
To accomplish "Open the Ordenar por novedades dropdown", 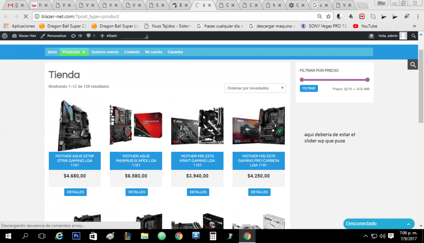I will [255, 88].
